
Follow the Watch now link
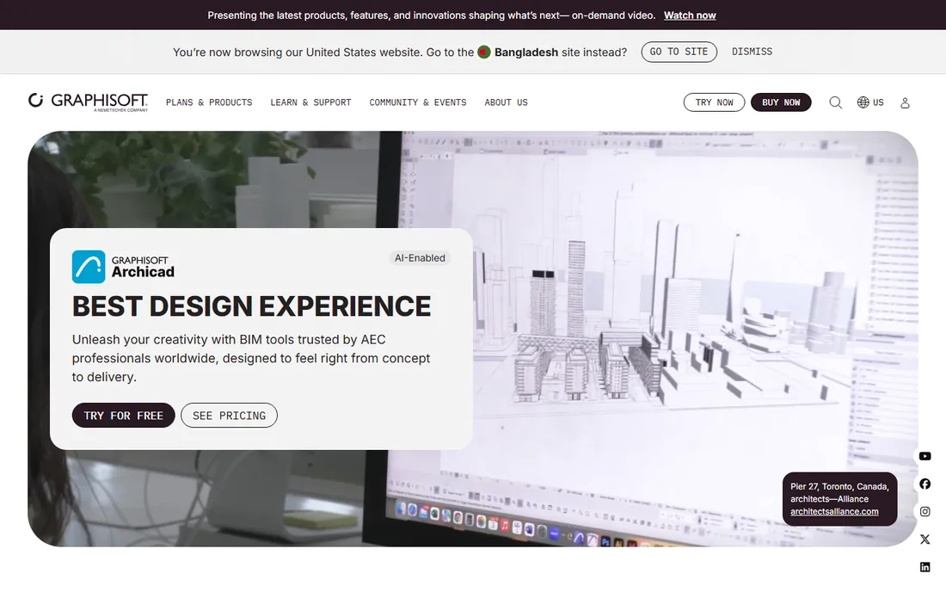tap(690, 15)
